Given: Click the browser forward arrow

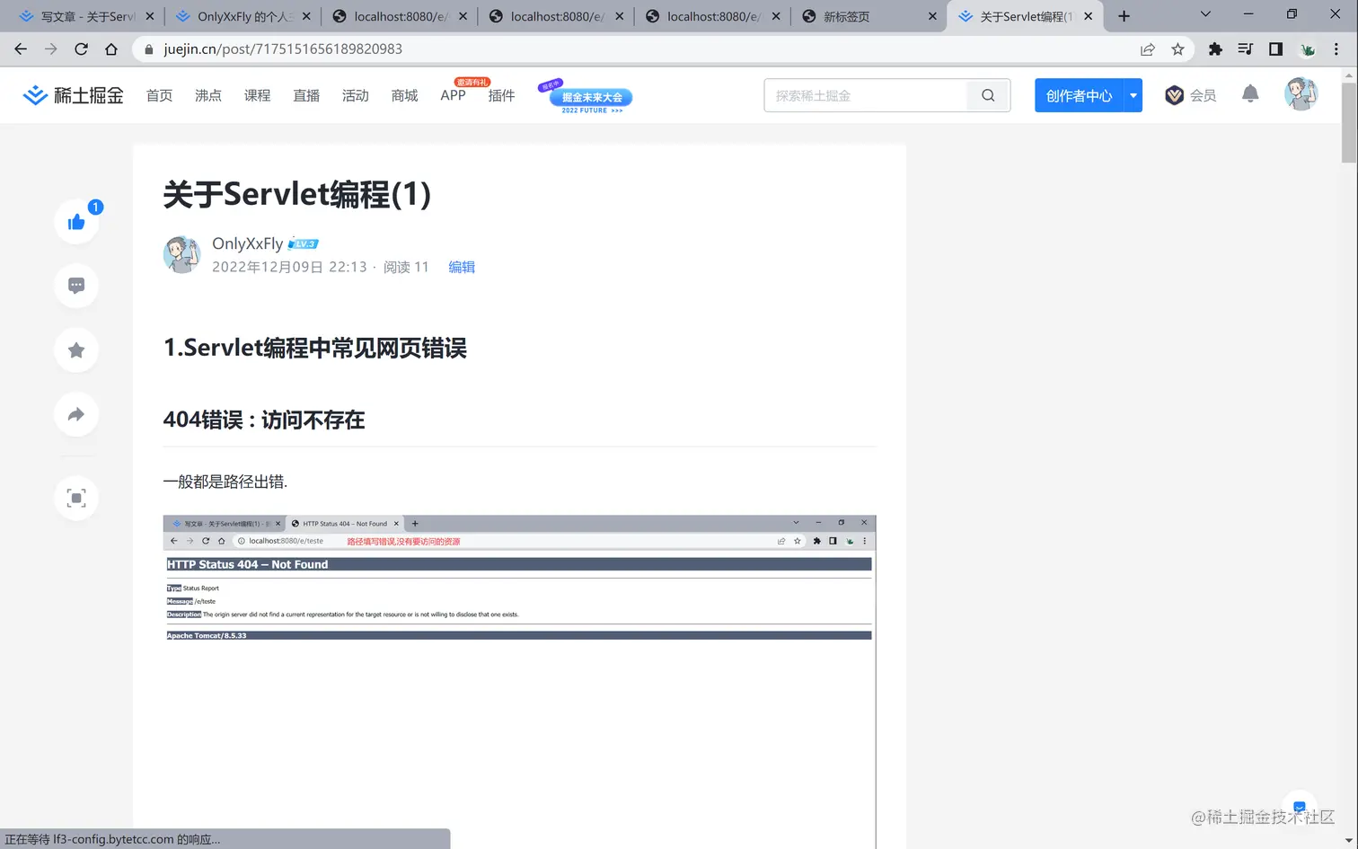Looking at the screenshot, I should (x=50, y=49).
